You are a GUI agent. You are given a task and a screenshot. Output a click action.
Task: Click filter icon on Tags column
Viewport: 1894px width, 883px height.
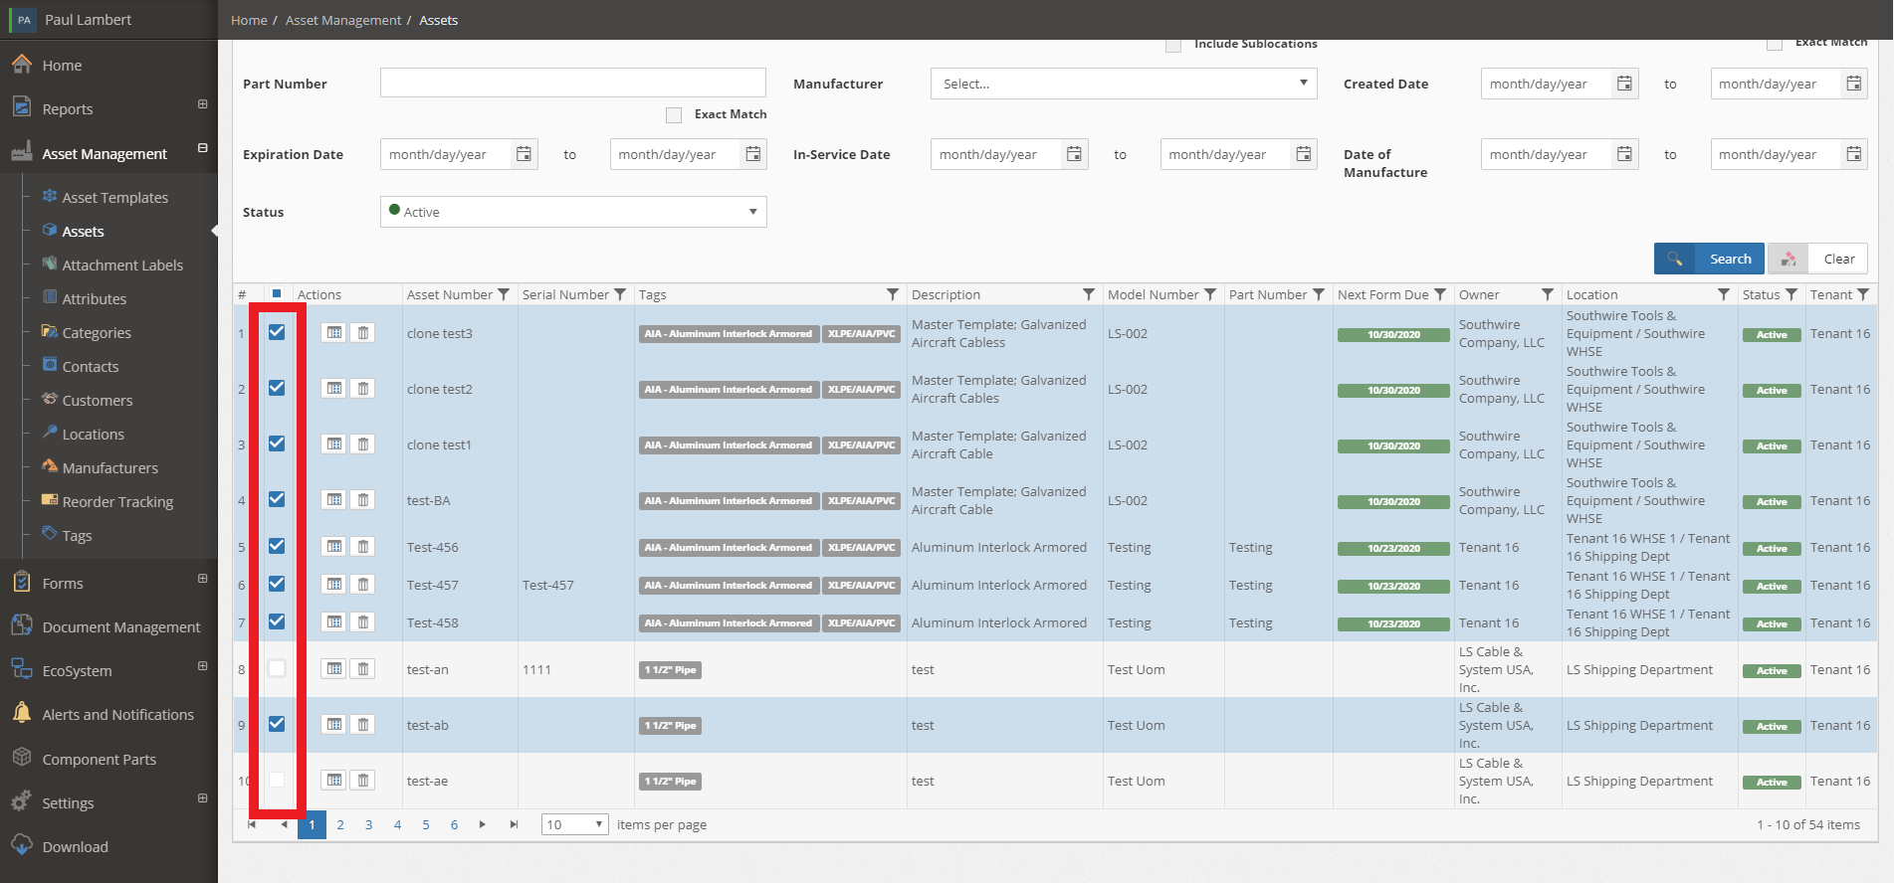pos(893,294)
